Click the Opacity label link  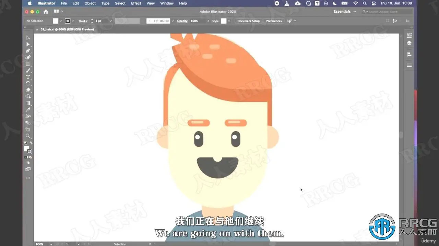(183, 21)
